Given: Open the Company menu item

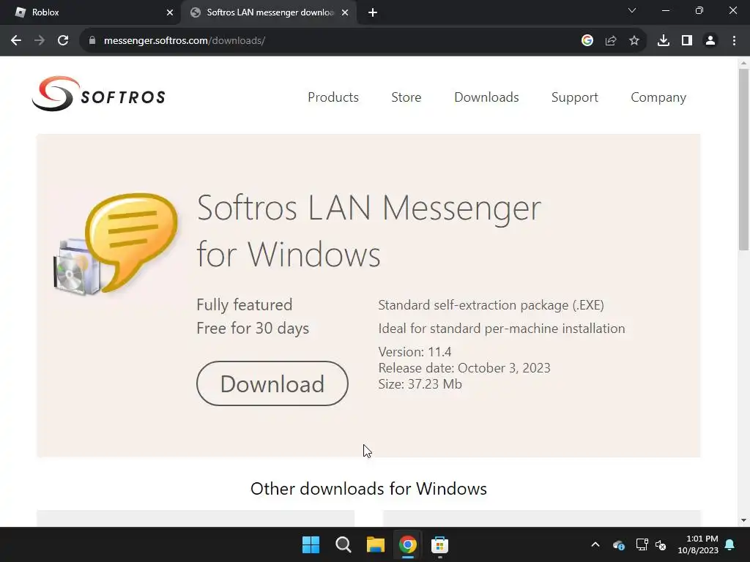Looking at the screenshot, I should (658, 97).
